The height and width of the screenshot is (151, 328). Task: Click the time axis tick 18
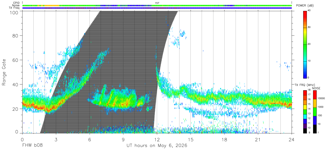point(224,140)
